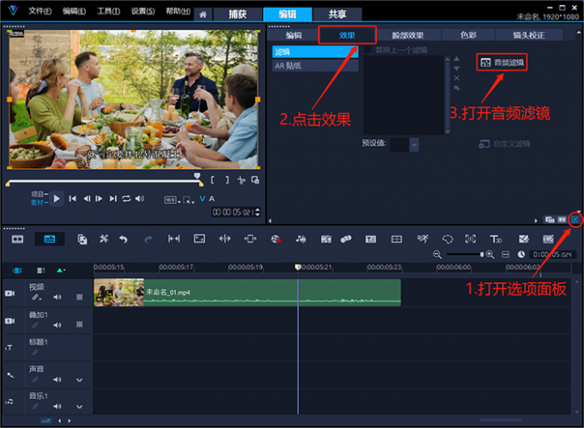Screen dimensions: 584x428
Task: Click the preview timecode stepper arrows
Action: tap(258, 212)
